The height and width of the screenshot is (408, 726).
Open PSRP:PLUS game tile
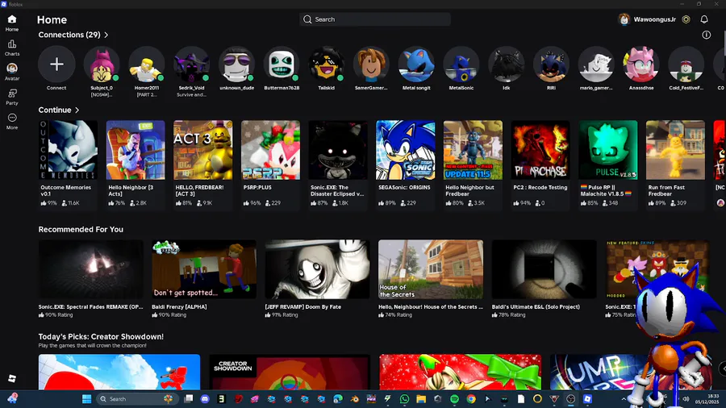pyautogui.click(x=270, y=164)
